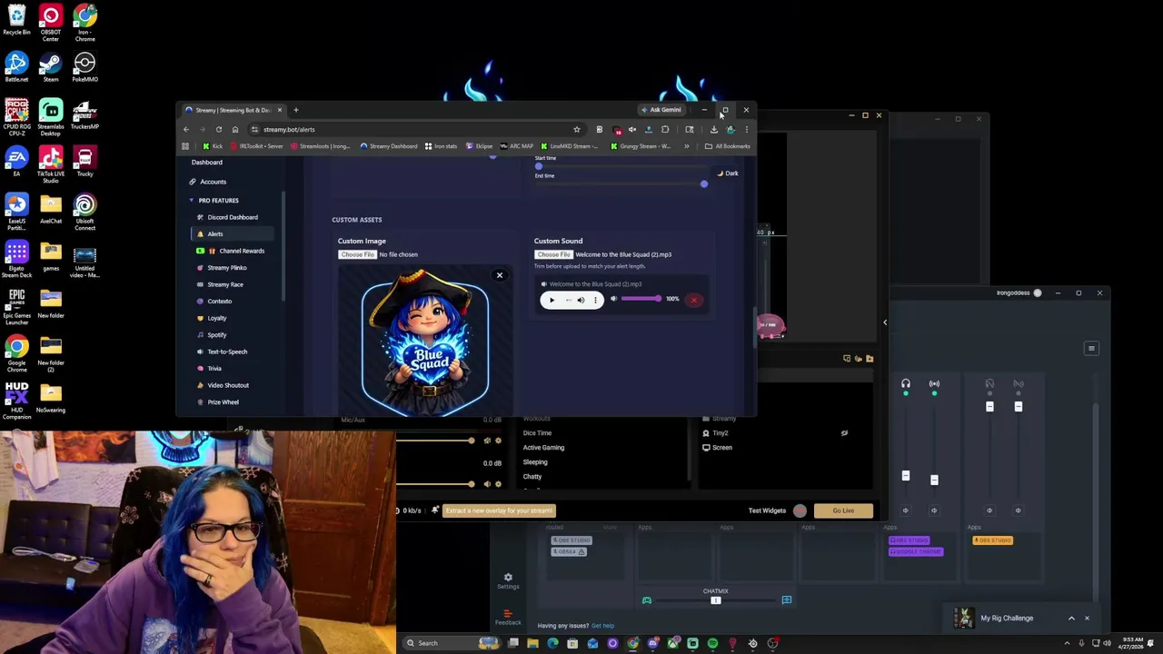1163x654 pixels.
Task: Open Chrome extensions puzzle icon
Action: (x=664, y=129)
